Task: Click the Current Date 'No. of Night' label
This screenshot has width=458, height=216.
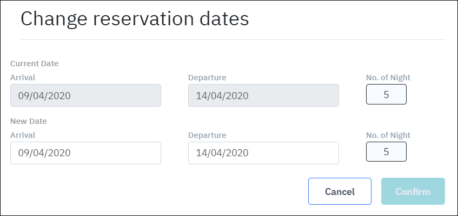Action: (x=388, y=78)
